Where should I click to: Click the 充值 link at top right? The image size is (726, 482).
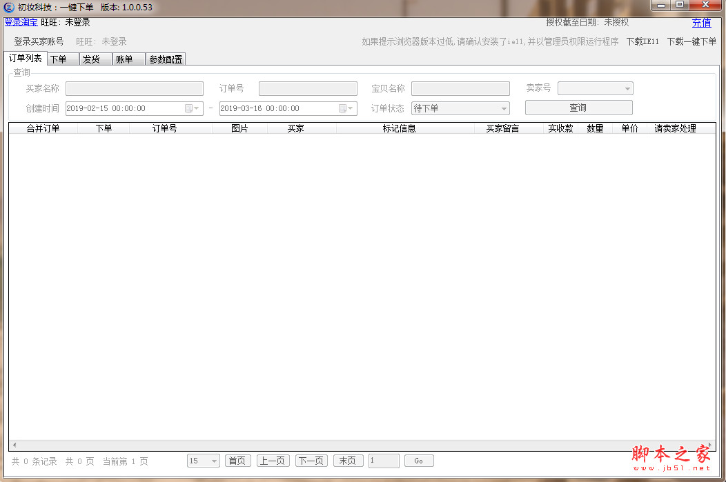pos(701,22)
